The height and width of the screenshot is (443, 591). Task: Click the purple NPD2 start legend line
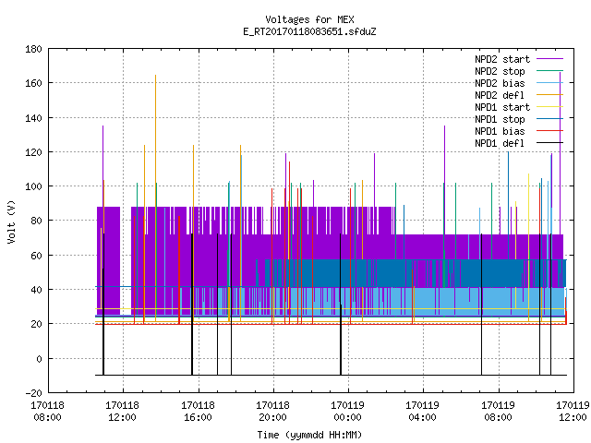549,59
